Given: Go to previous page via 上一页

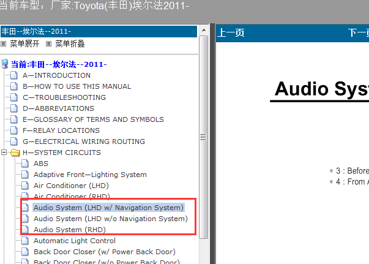Looking at the screenshot, I should (231, 33).
